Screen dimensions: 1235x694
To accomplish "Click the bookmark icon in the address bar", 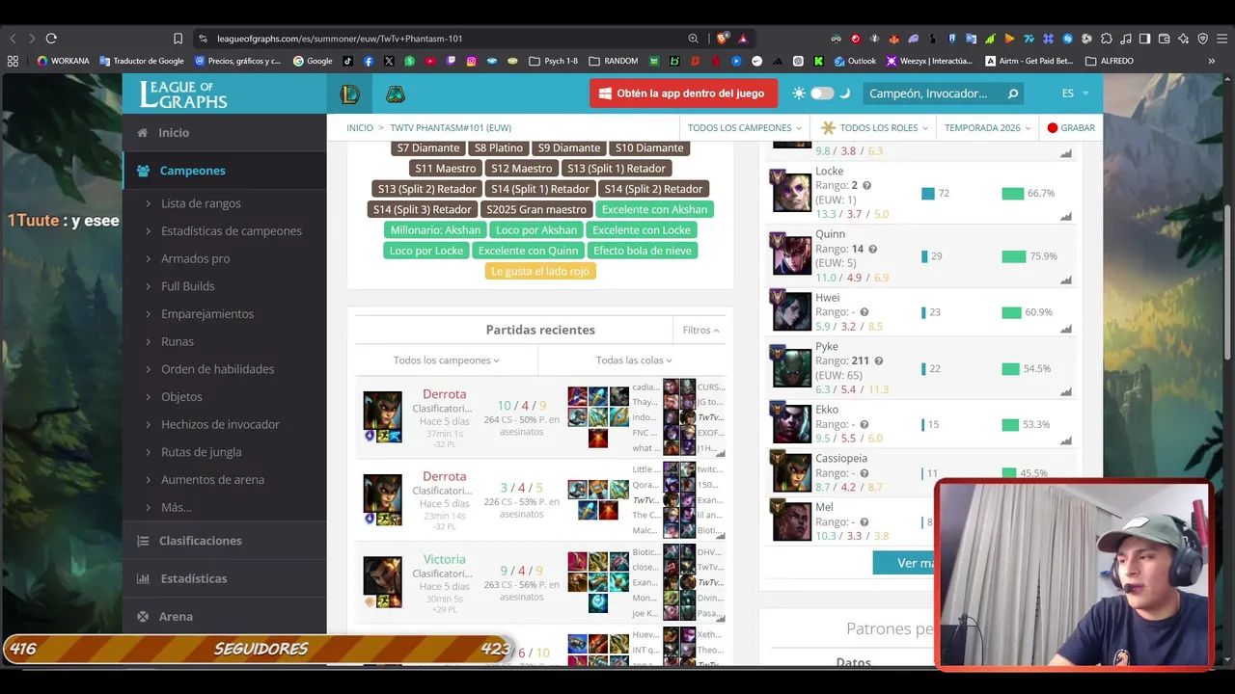I will point(178,39).
